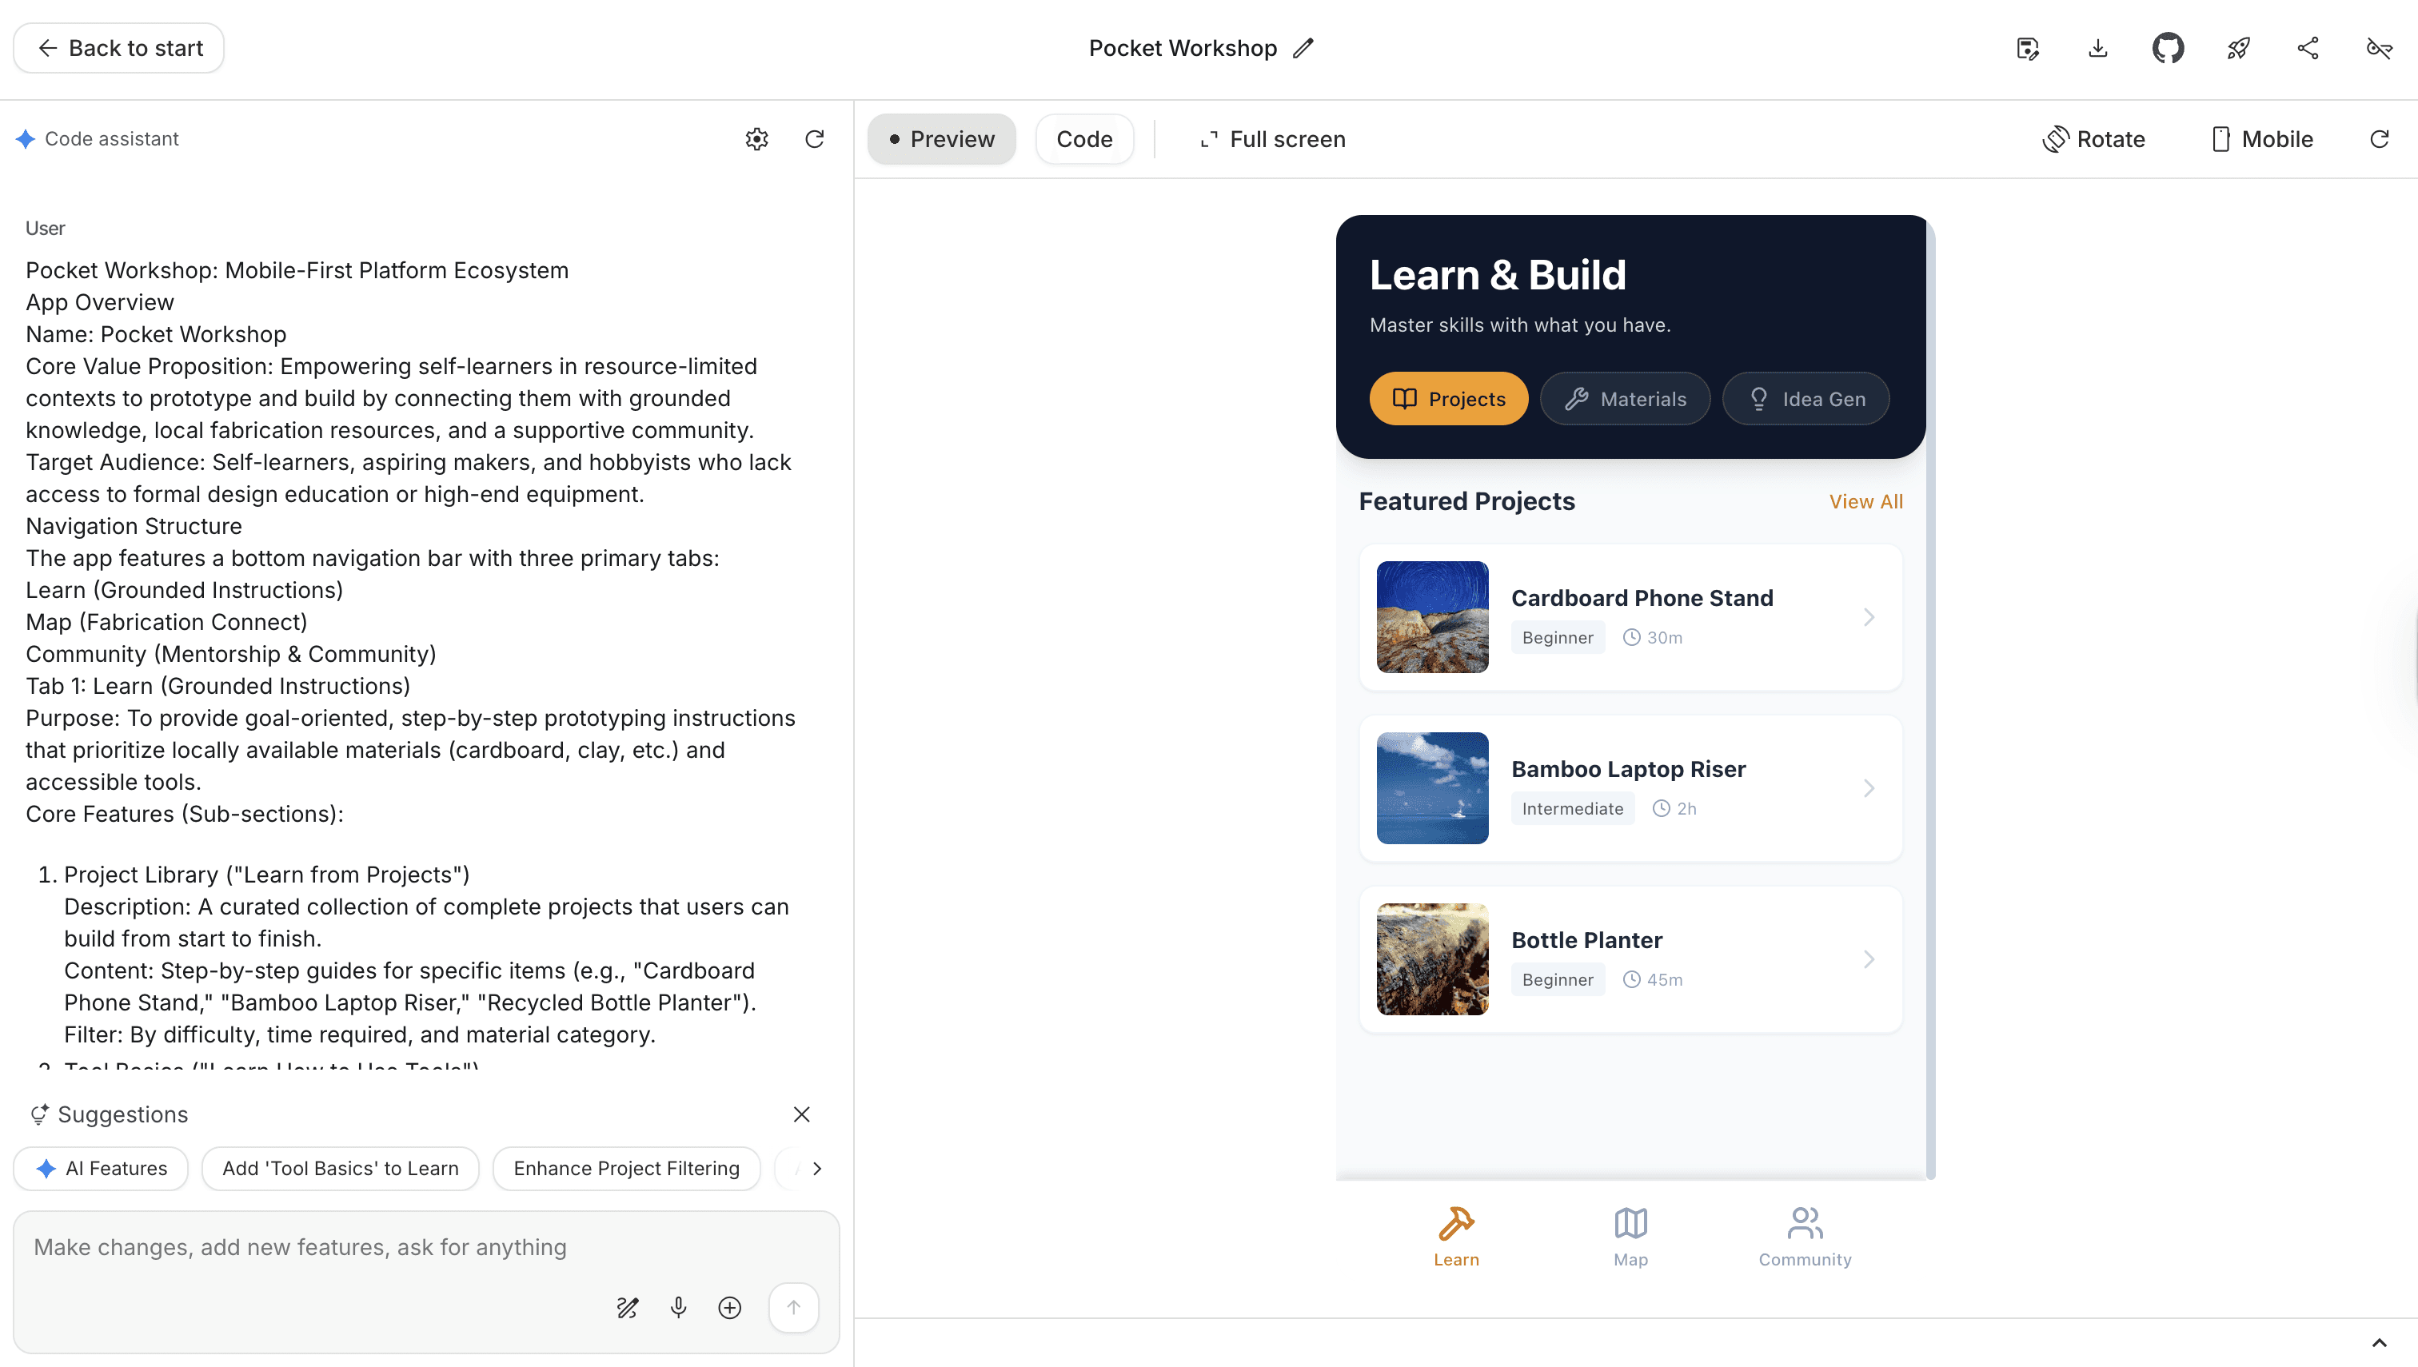Click the View All link
This screenshot has width=2418, height=1367.
1865,501
